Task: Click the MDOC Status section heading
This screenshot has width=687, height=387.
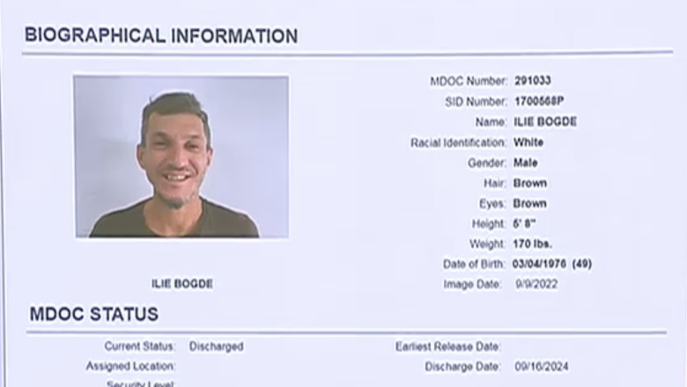Action: click(93, 314)
